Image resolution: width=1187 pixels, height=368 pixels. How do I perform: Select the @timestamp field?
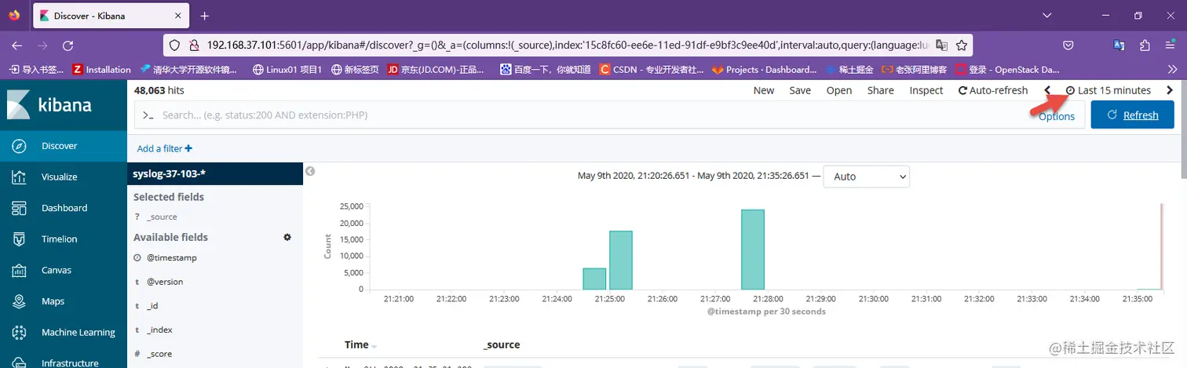click(171, 257)
